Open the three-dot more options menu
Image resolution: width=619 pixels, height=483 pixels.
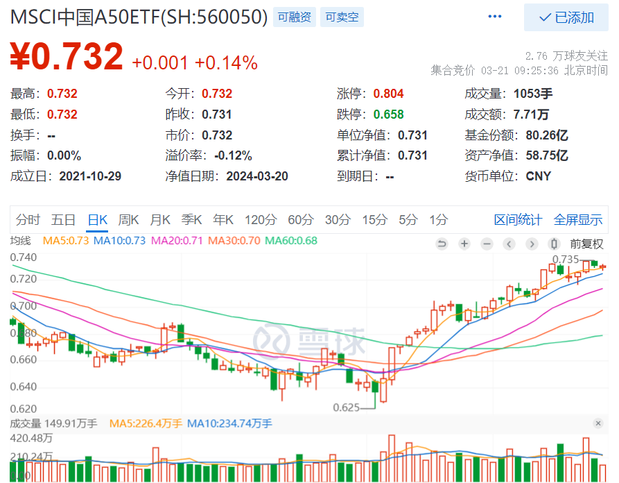click(495, 17)
